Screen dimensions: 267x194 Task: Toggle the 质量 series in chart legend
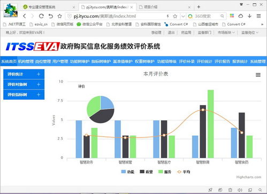146,172
